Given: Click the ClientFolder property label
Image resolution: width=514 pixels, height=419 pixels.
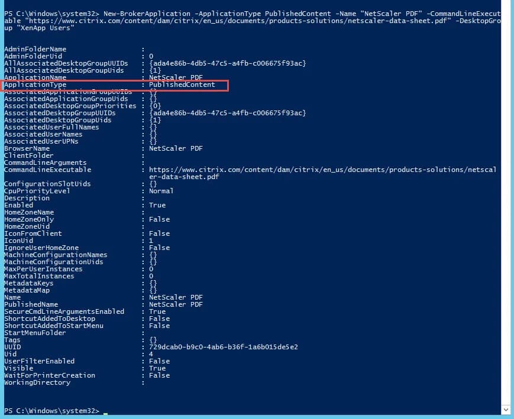Looking at the screenshot, I should [28, 155].
